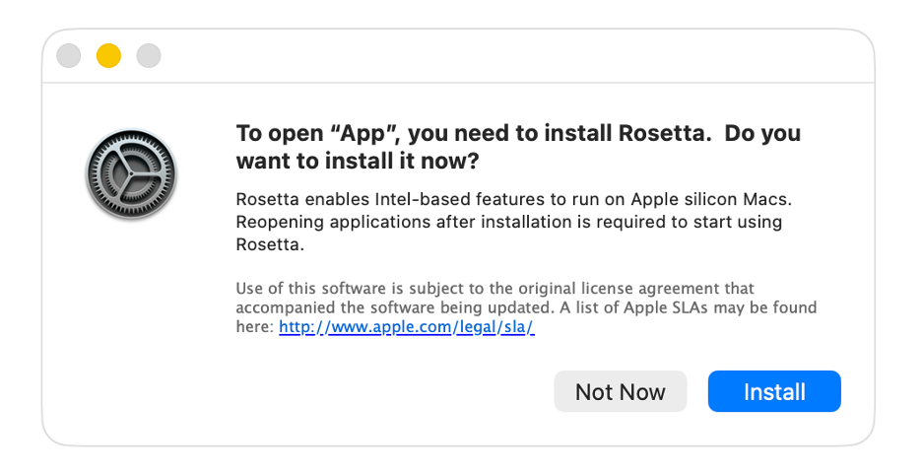922x473 pixels.
Task: Click the Install button
Action: coord(774,391)
